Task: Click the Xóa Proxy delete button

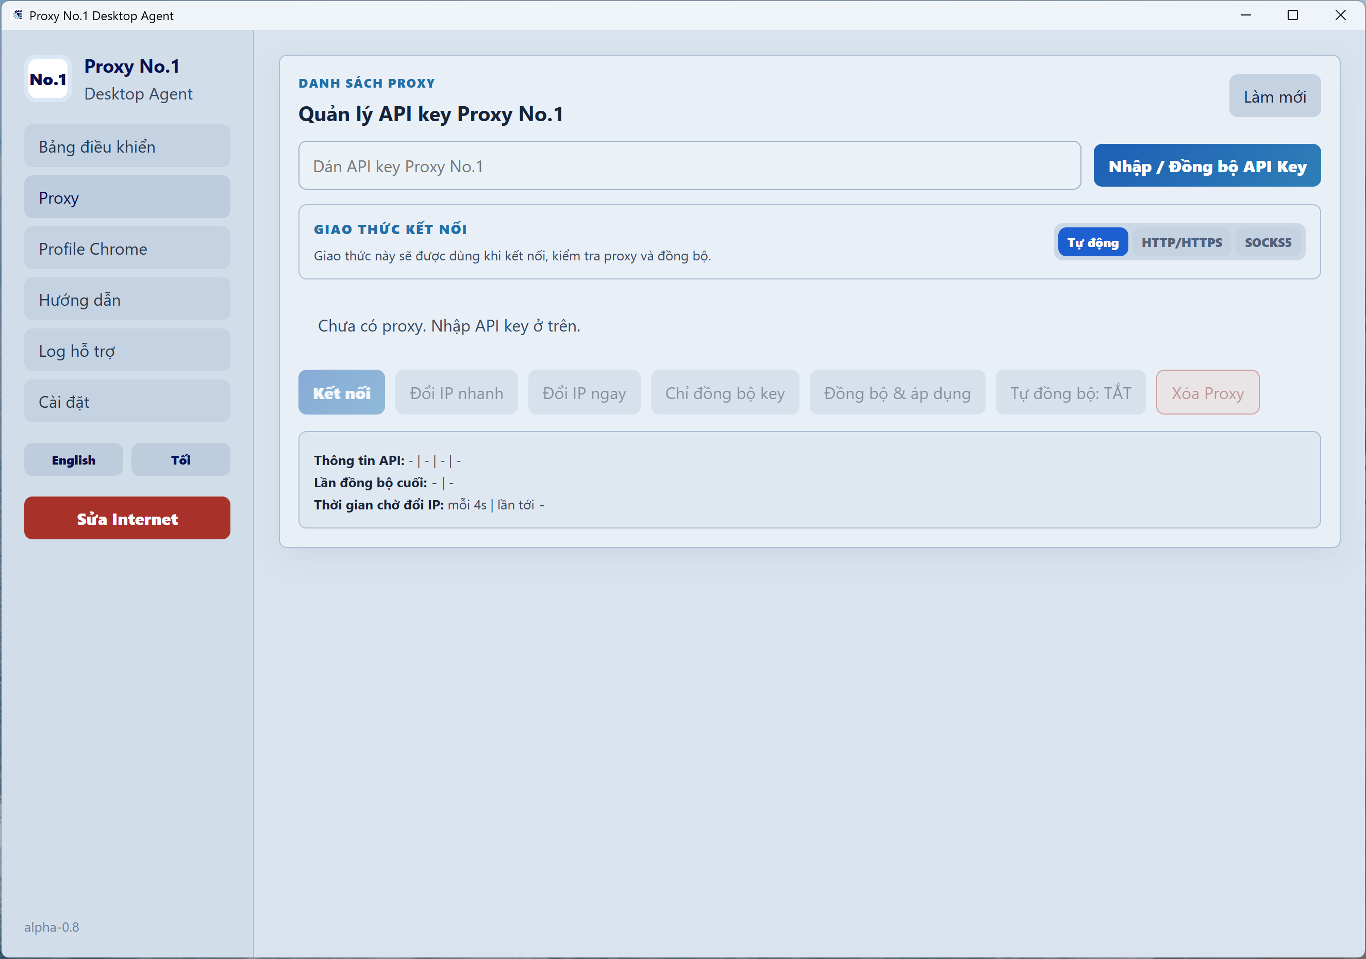Action: pos(1208,393)
